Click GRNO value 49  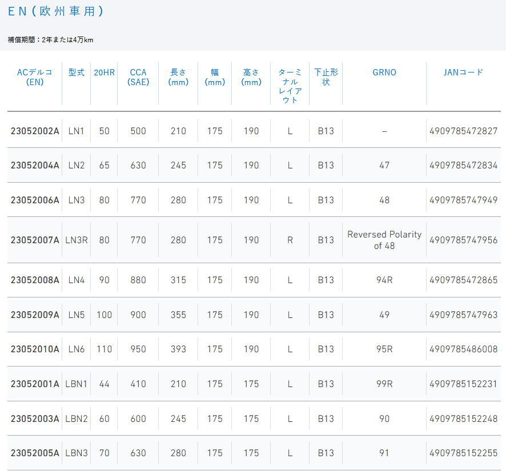pos(384,315)
